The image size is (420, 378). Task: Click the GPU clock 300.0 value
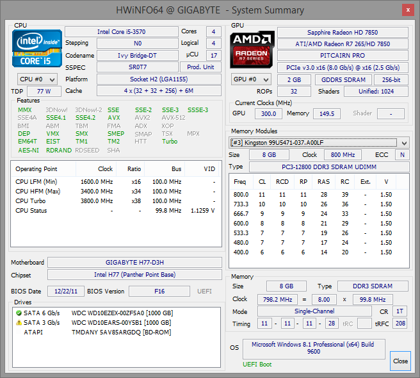[268, 113]
